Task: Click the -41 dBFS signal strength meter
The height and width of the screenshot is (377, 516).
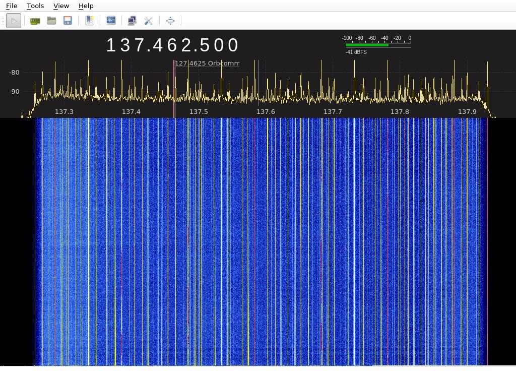Action: pos(376,44)
